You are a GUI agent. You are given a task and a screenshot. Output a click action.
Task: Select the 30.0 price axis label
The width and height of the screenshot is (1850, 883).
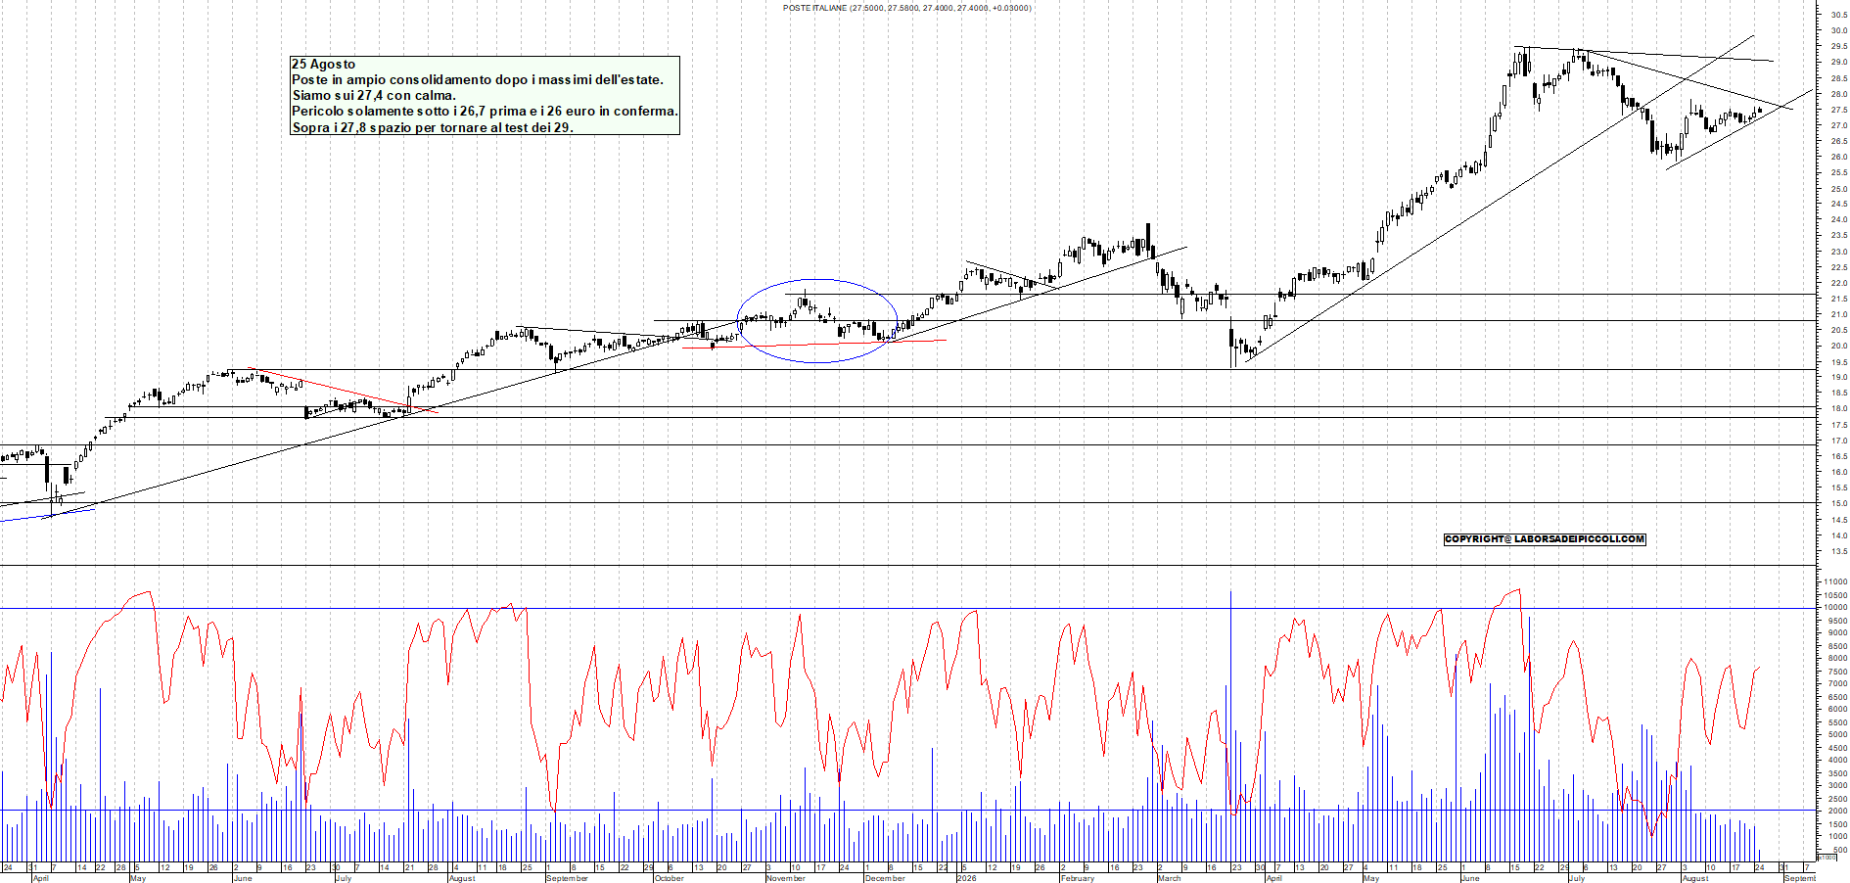(1838, 30)
